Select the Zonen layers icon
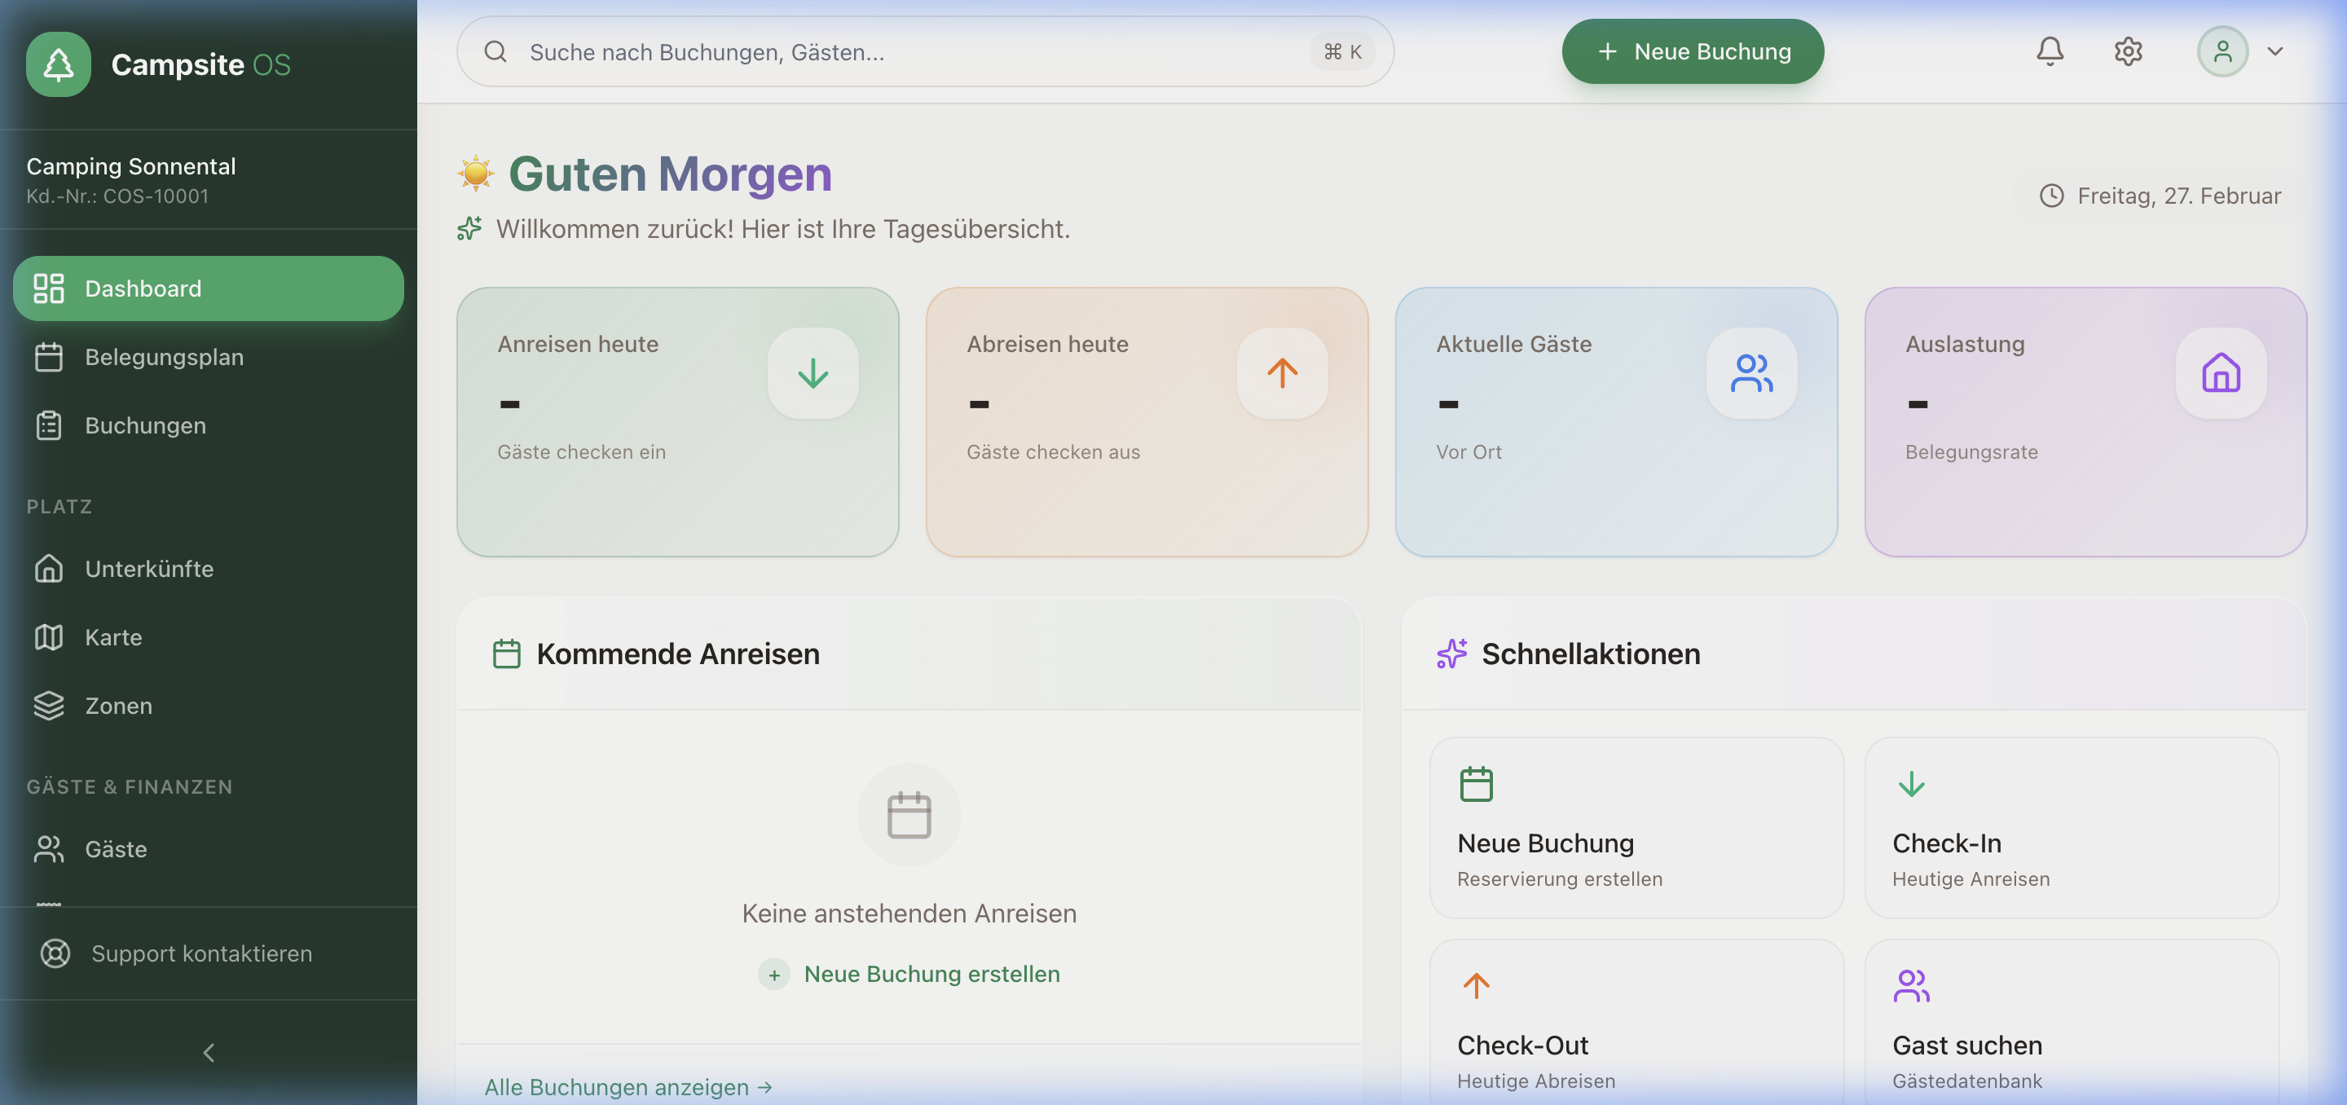This screenshot has width=2347, height=1105. (48, 705)
